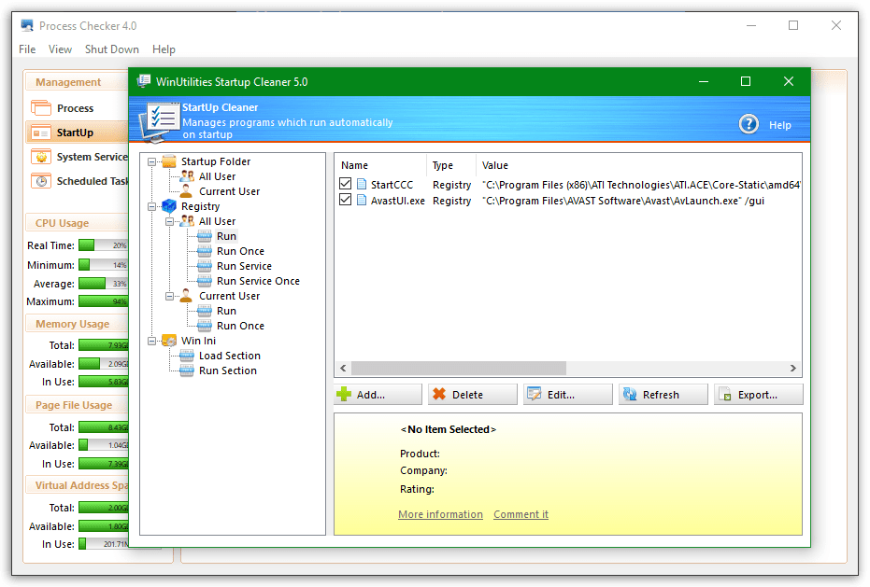Click the WinUtilities Startup Cleaner title bar icon
Screen dimensions: 870x587
(144, 81)
